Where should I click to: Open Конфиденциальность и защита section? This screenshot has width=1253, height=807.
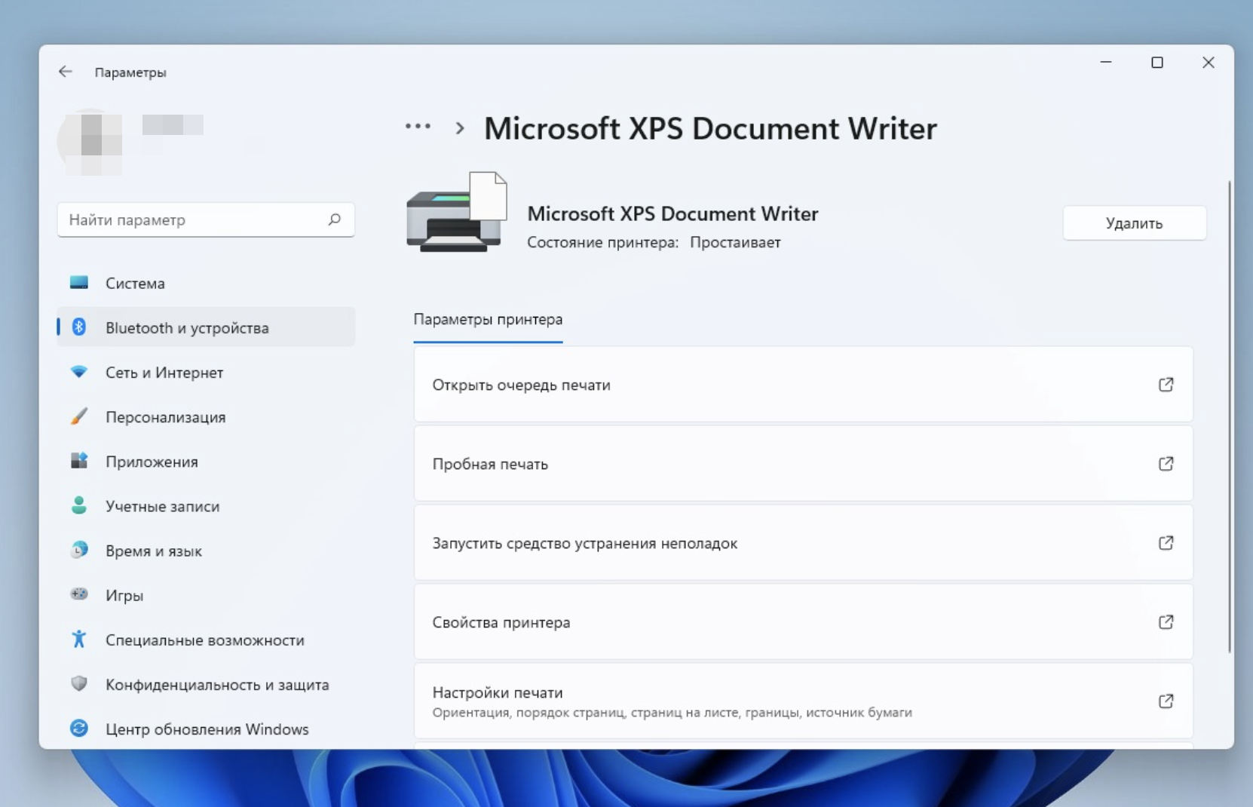point(206,683)
